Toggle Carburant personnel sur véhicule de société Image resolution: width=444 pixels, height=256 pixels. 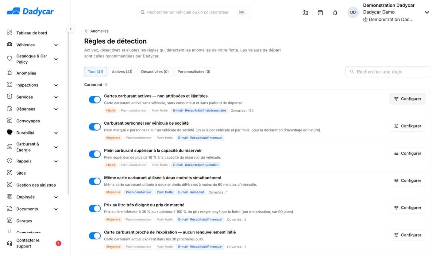95,127
